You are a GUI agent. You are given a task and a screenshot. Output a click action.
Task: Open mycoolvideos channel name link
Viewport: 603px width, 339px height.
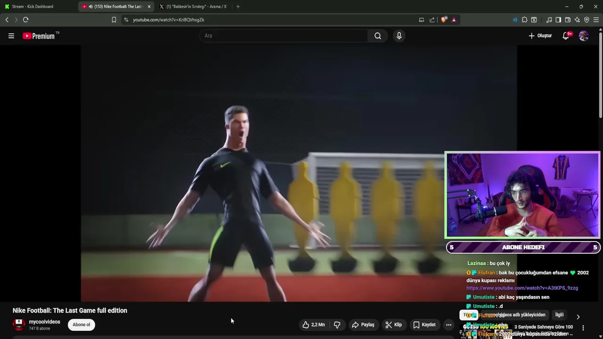point(44,322)
